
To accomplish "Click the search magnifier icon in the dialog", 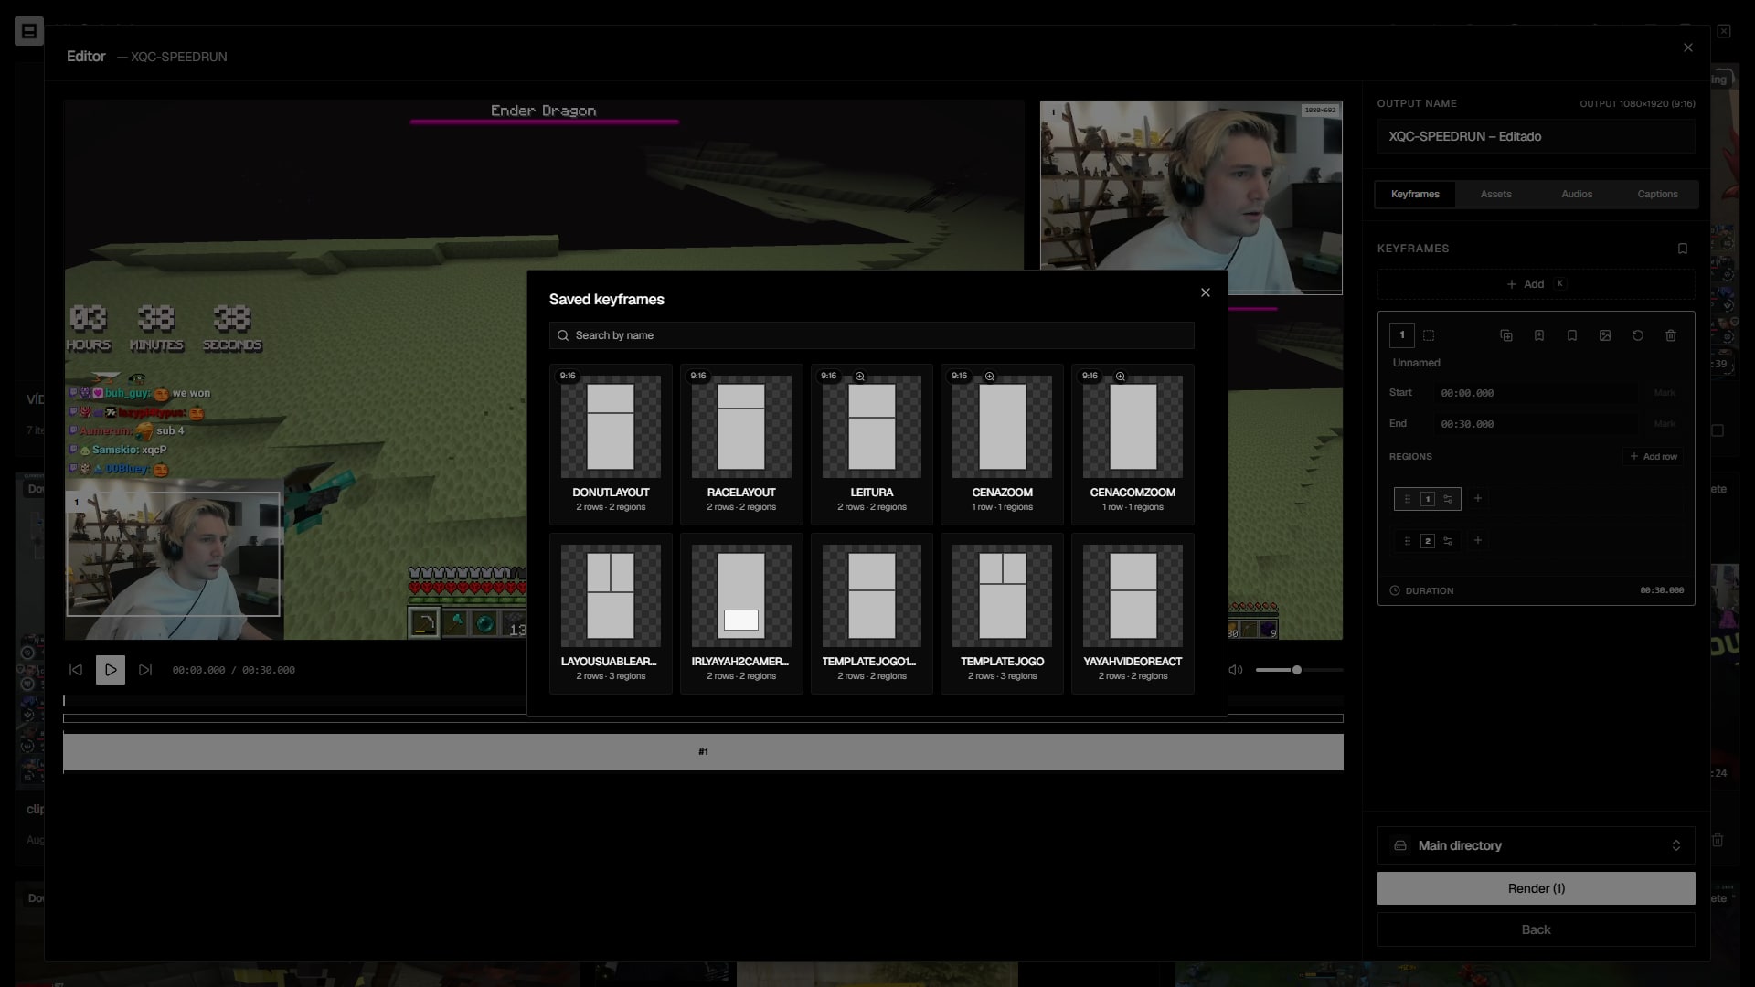I will [563, 335].
